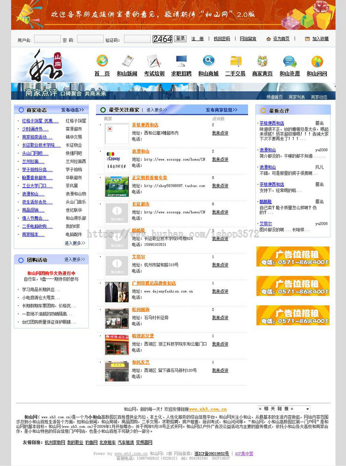Open merchant 浪漫和山 in center list
Image resolution: width=346 pixels, height=466 pixels.
[x=141, y=151]
